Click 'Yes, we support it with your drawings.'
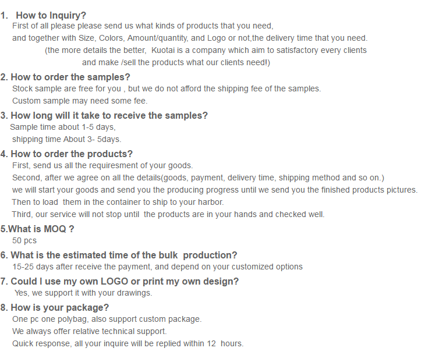Viewport: 425px width, 355px height. (83, 293)
